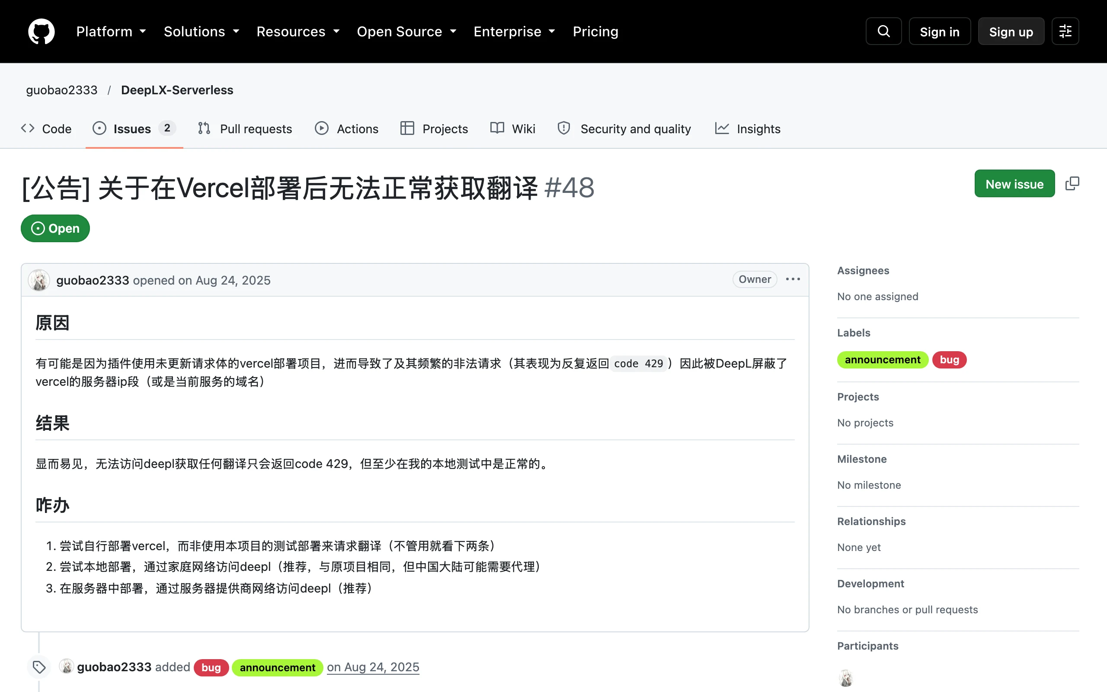
Task: Click the Assignees sidebar heading
Action: [863, 270]
